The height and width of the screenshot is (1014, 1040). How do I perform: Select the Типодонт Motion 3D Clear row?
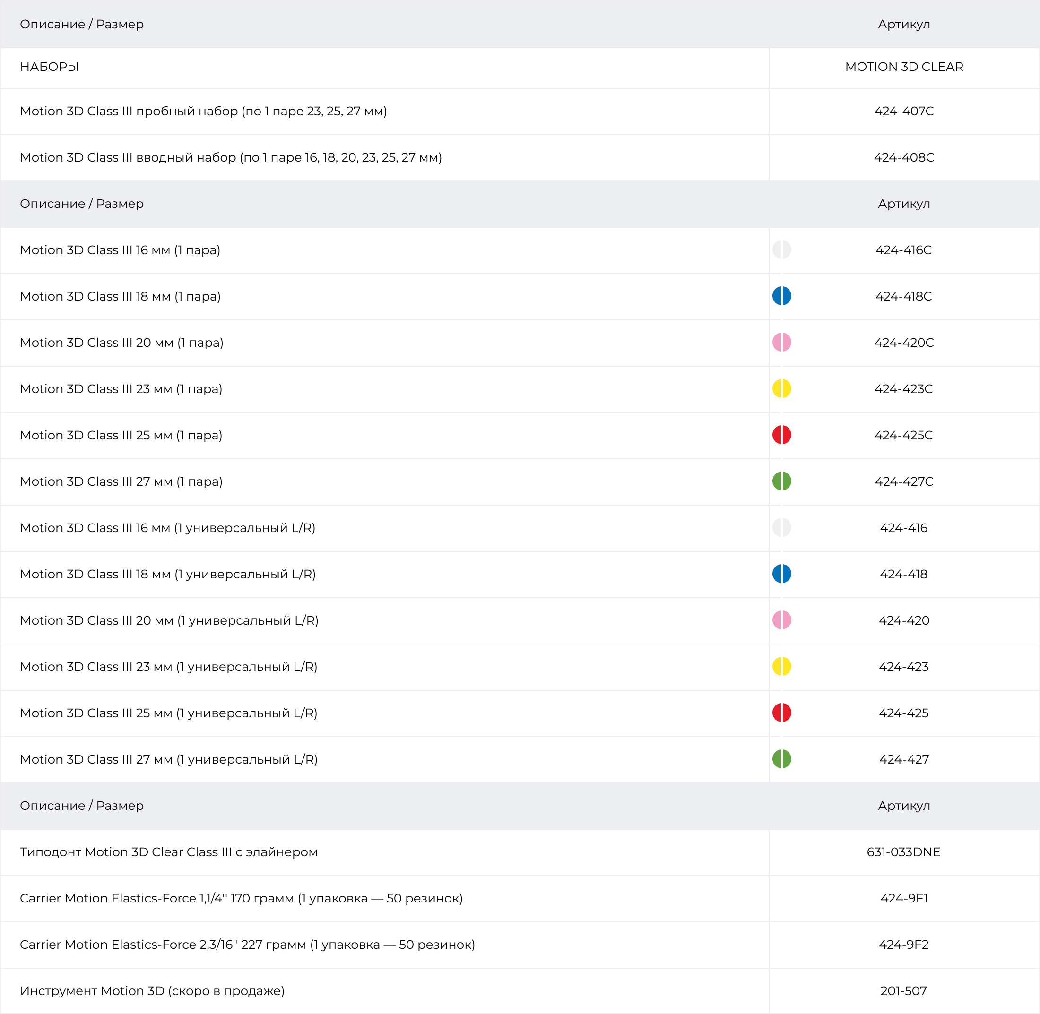point(168,852)
